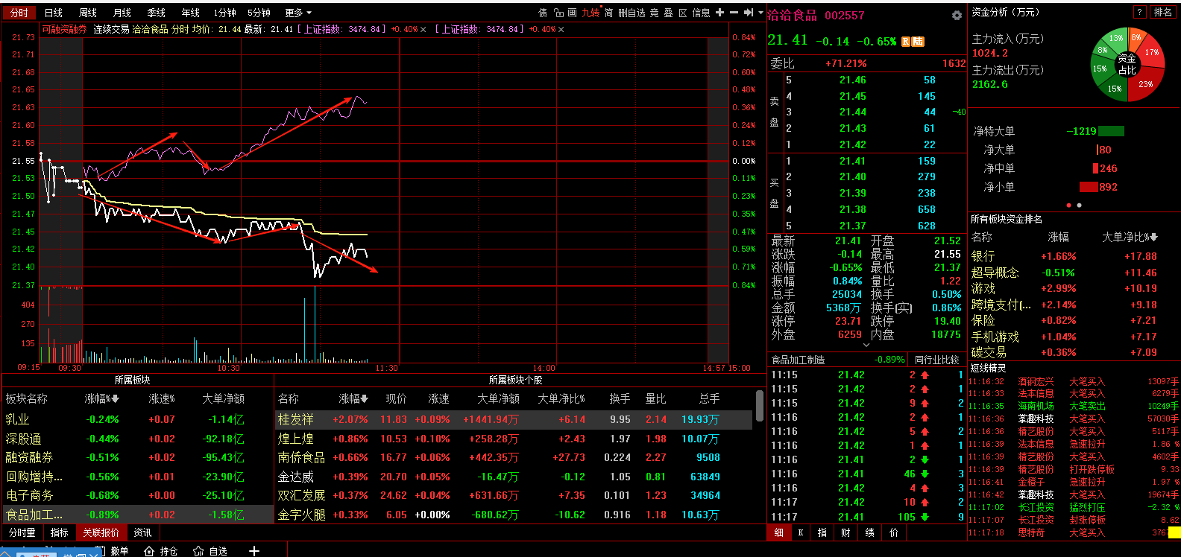Click the lock icon in the chart toolbar
Image resolution: width=1181 pixels, height=557 pixels.
point(558,13)
